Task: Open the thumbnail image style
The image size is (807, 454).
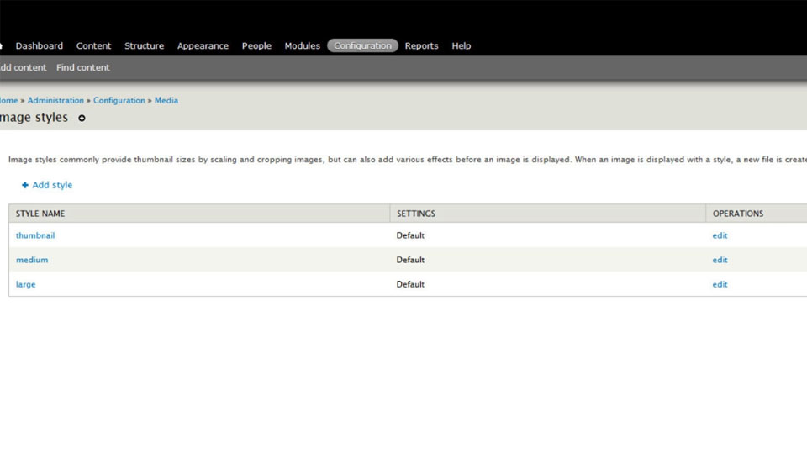Action: 35,235
